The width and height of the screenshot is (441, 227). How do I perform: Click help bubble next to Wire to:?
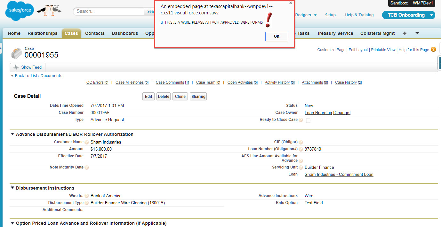click(87, 196)
